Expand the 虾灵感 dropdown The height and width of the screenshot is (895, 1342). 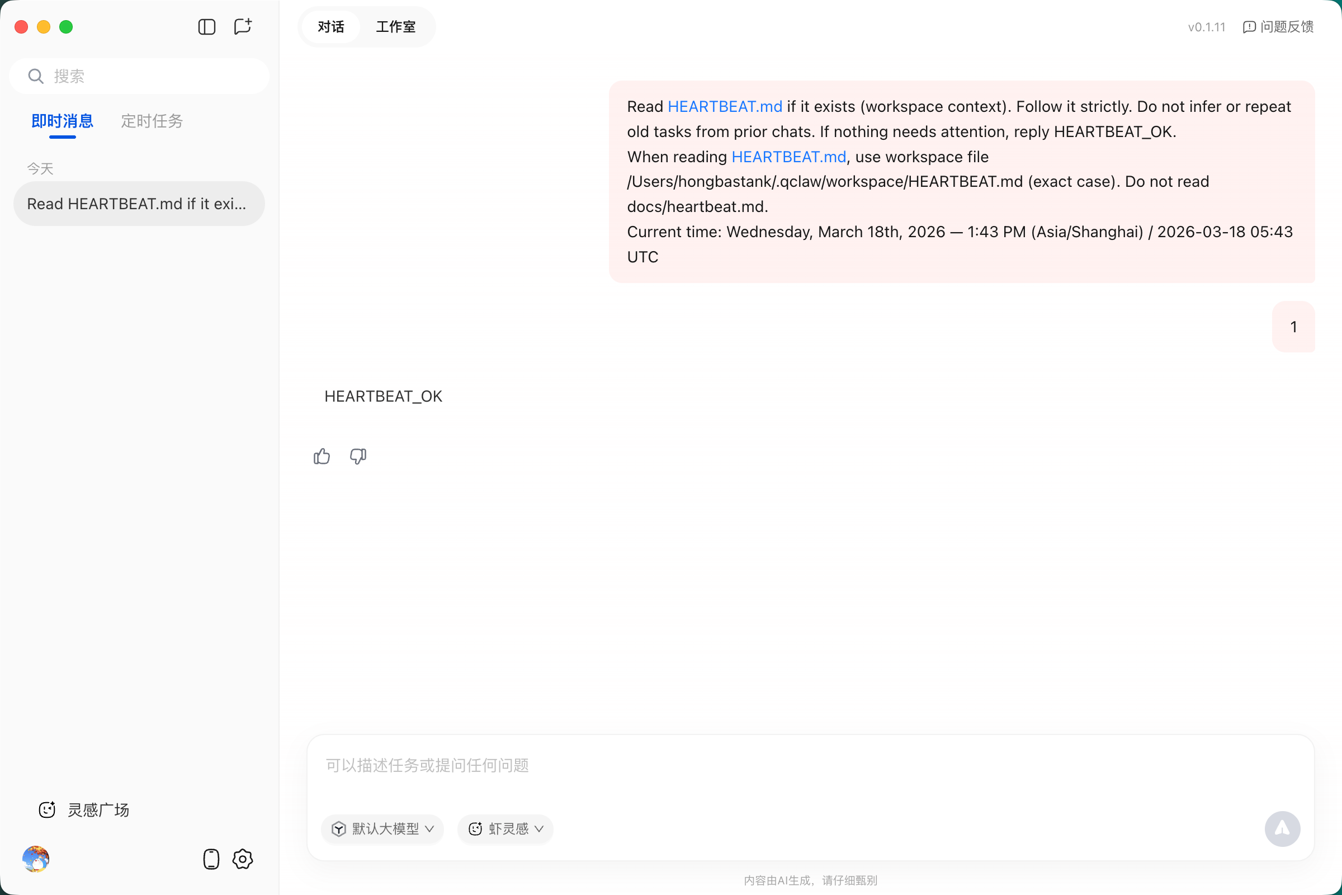pyautogui.click(x=505, y=829)
